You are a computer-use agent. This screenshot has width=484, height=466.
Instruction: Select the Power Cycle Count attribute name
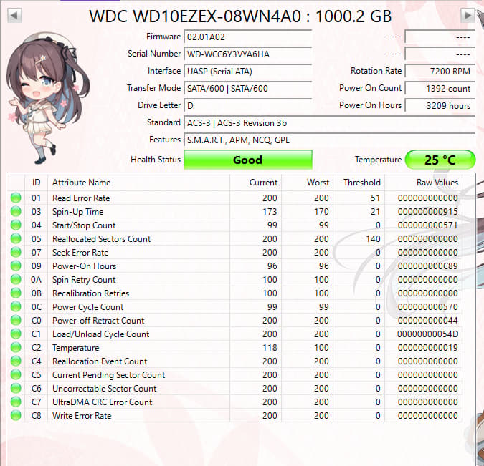(88, 307)
